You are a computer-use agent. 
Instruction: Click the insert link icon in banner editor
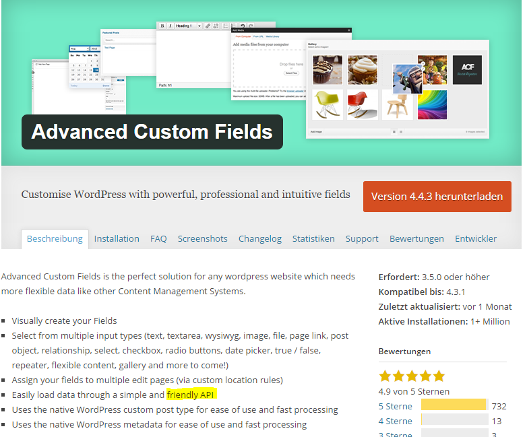[208, 26]
